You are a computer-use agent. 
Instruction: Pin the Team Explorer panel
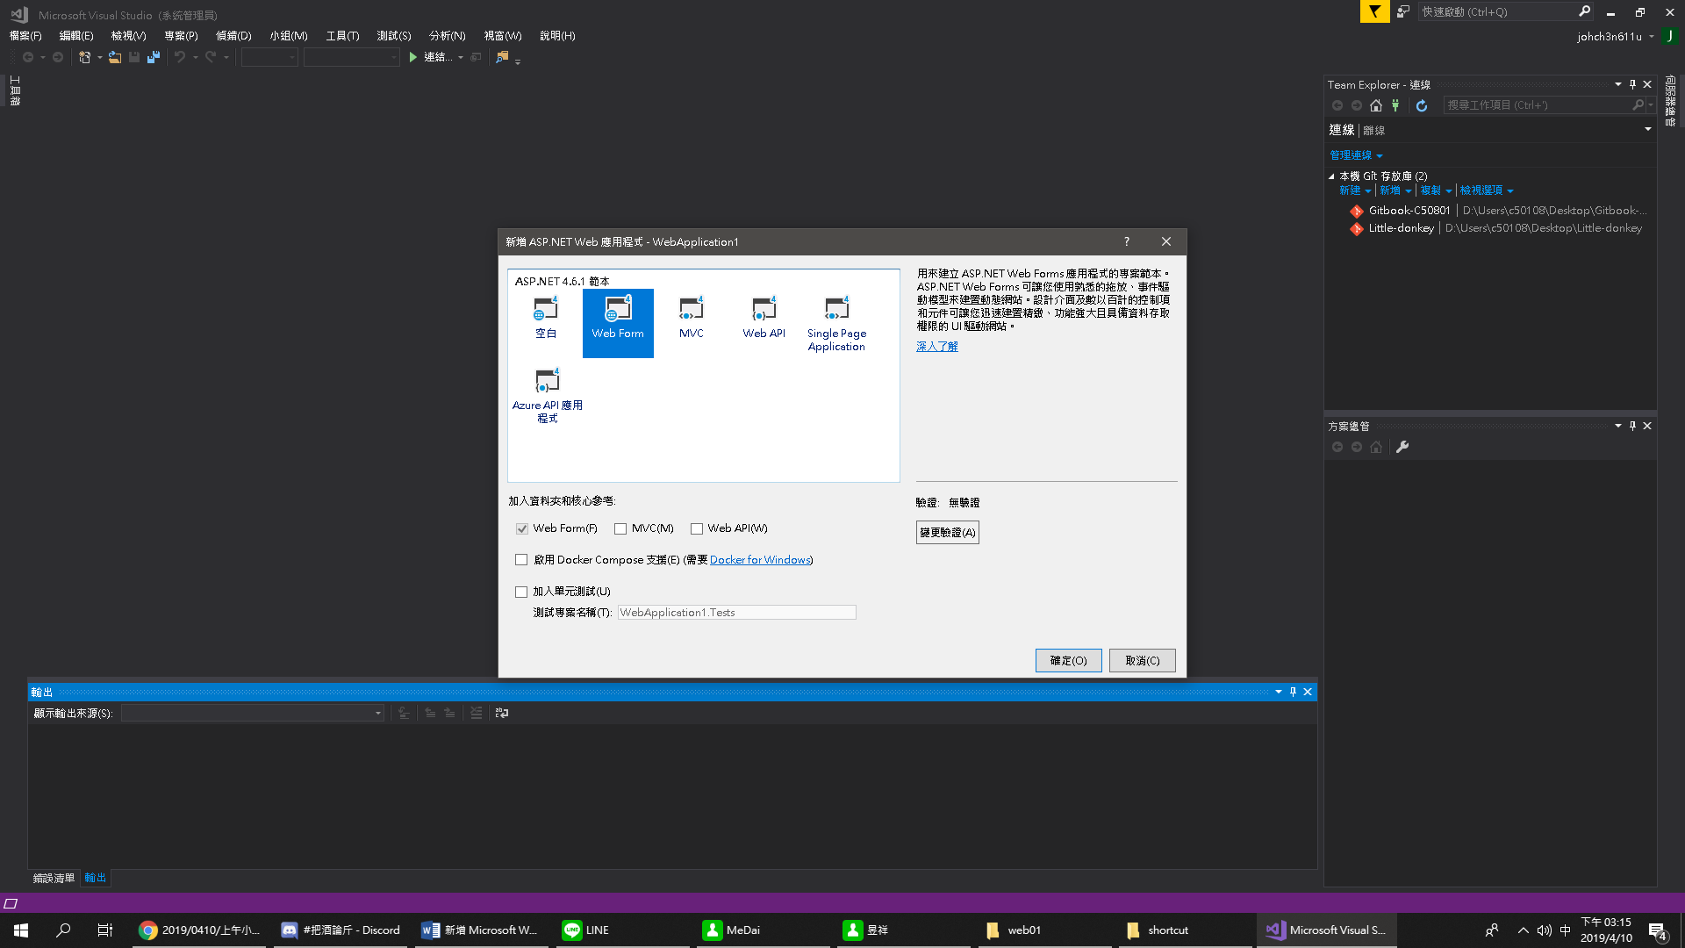[1632, 84]
